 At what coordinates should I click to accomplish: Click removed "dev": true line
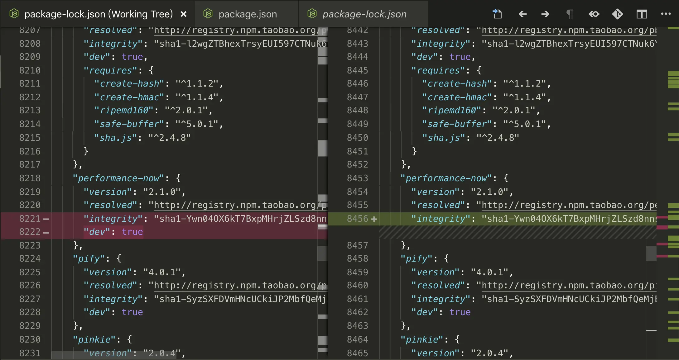point(113,232)
